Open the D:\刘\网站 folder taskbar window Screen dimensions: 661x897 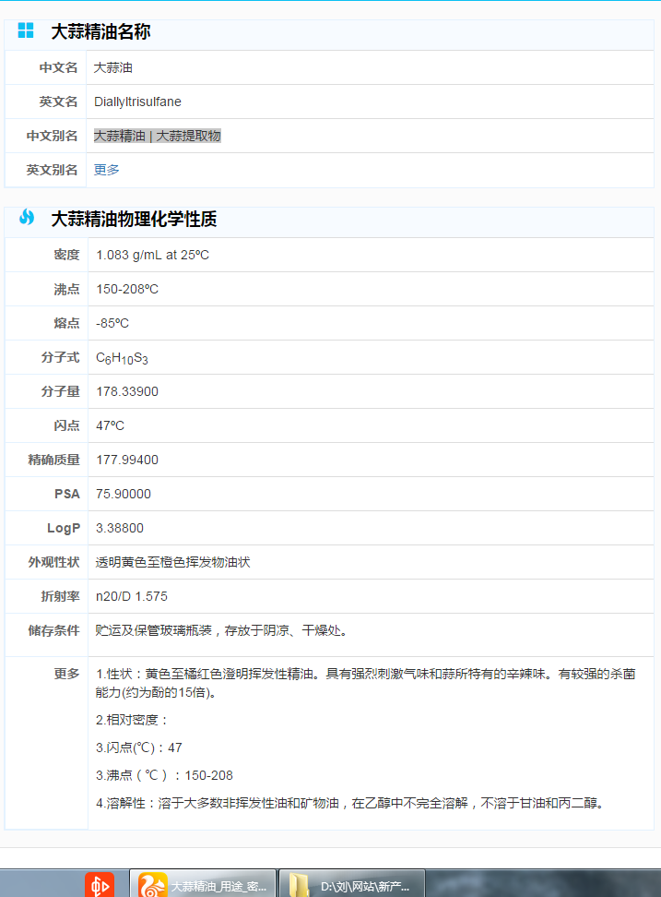[352, 884]
